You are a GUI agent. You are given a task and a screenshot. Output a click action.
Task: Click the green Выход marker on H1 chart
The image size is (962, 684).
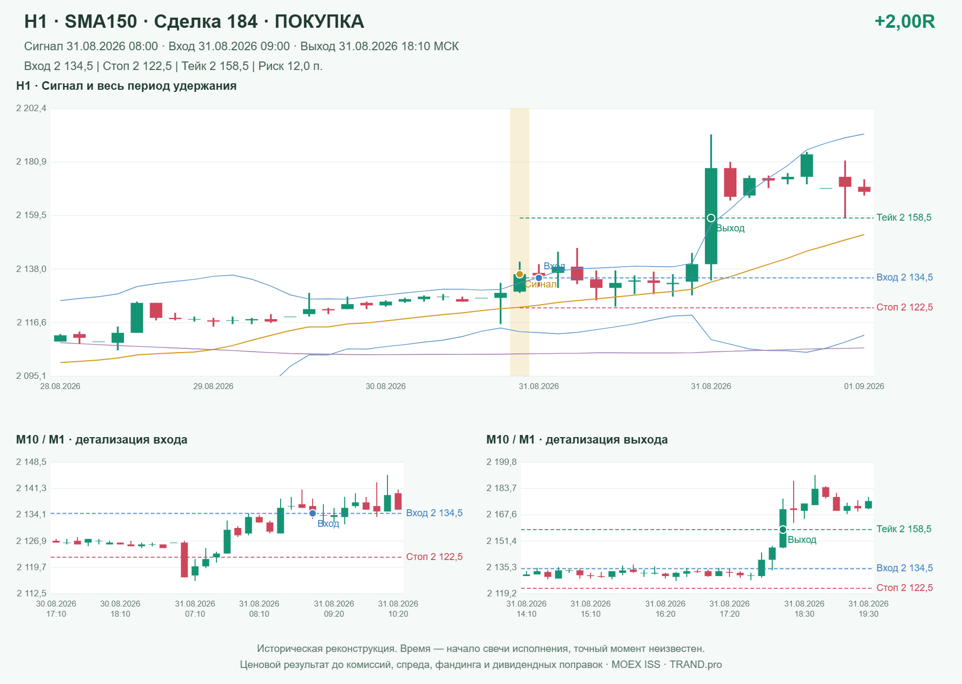[x=711, y=218]
